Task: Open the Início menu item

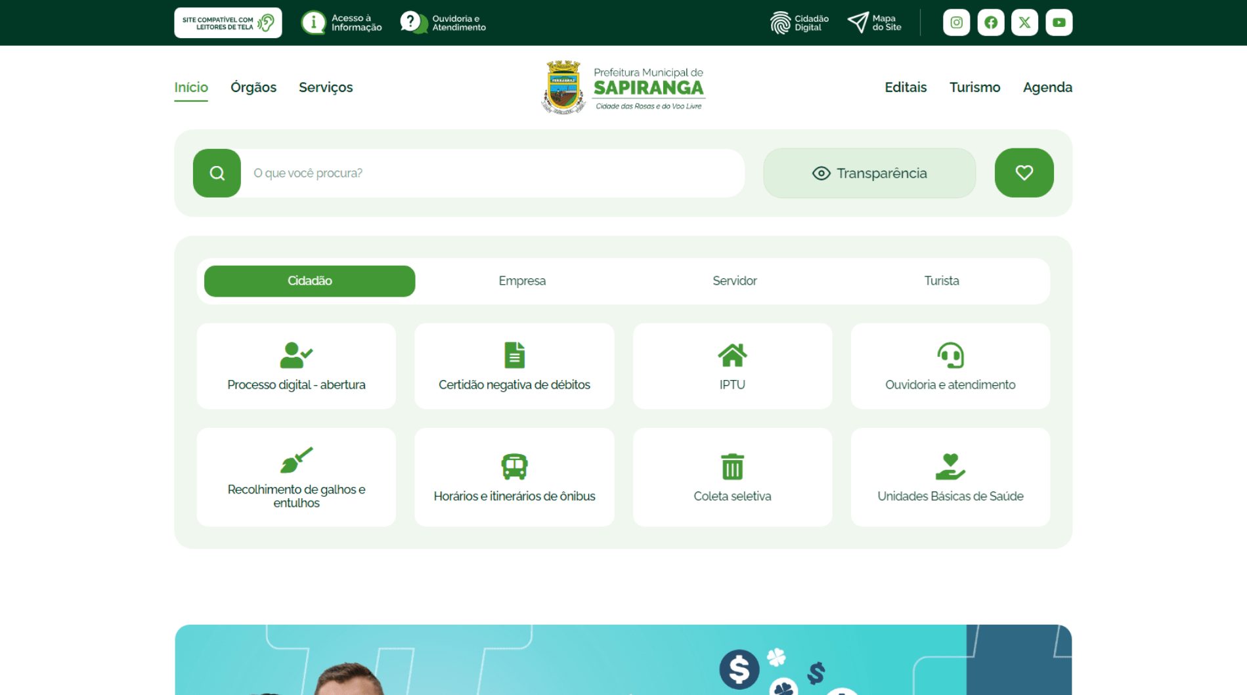Action: [191, 87]
